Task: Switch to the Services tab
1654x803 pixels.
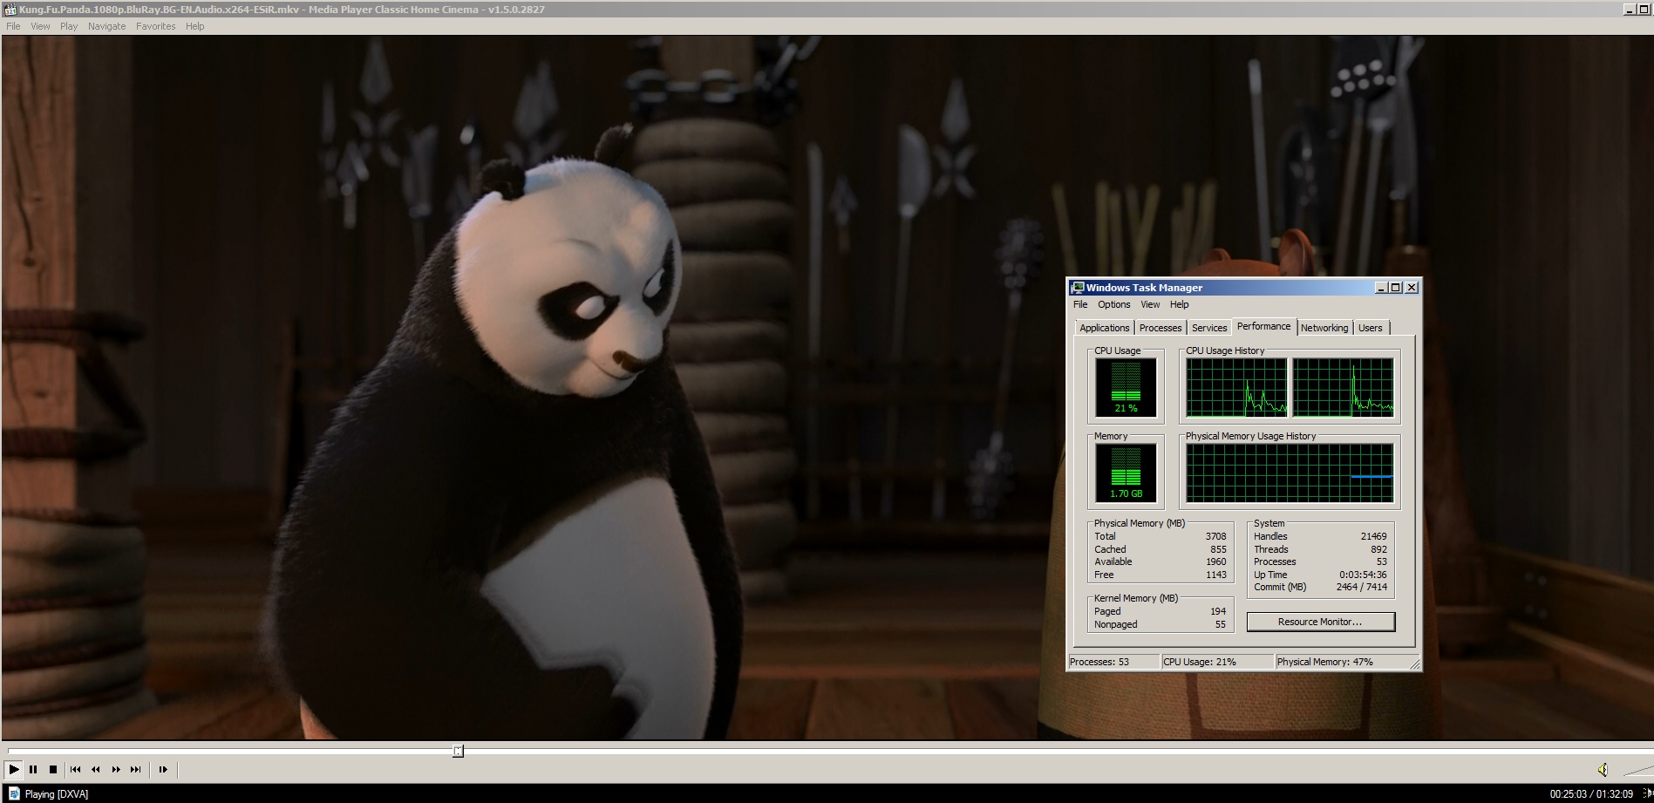Action: (1209, 328)
